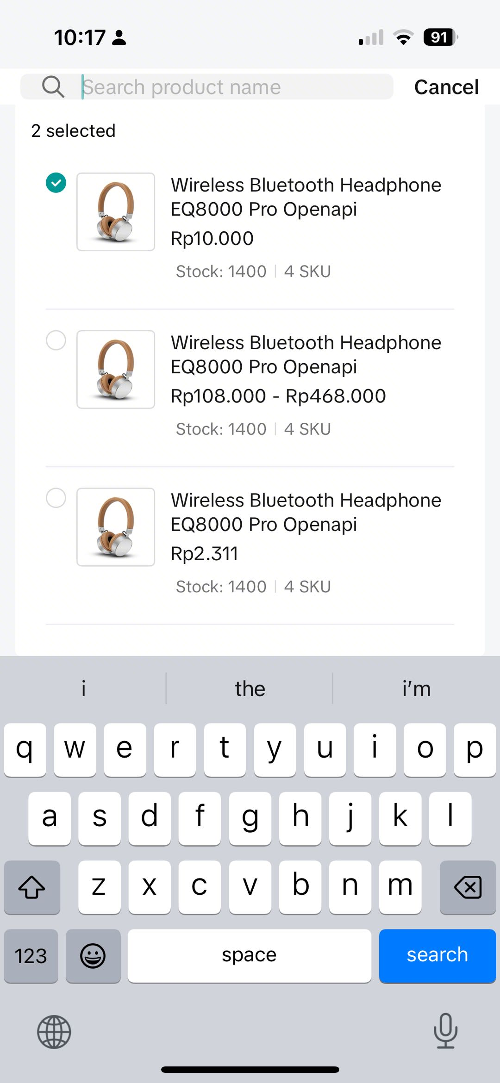Cancel the product search

(x=446, y=87)
